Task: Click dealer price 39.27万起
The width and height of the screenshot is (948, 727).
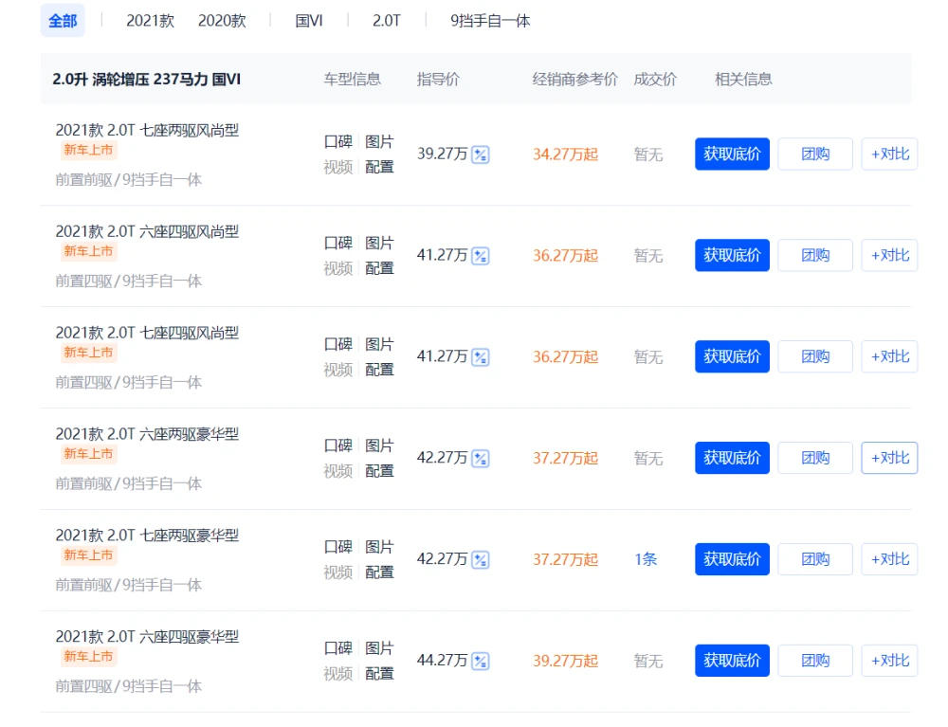Action: point(565,662)
